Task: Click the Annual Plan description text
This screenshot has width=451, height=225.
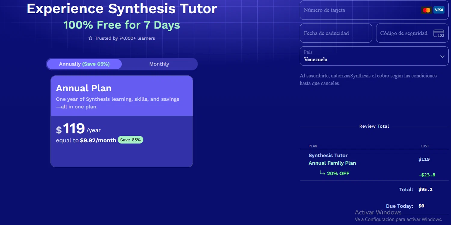Action: click(118, 103)
